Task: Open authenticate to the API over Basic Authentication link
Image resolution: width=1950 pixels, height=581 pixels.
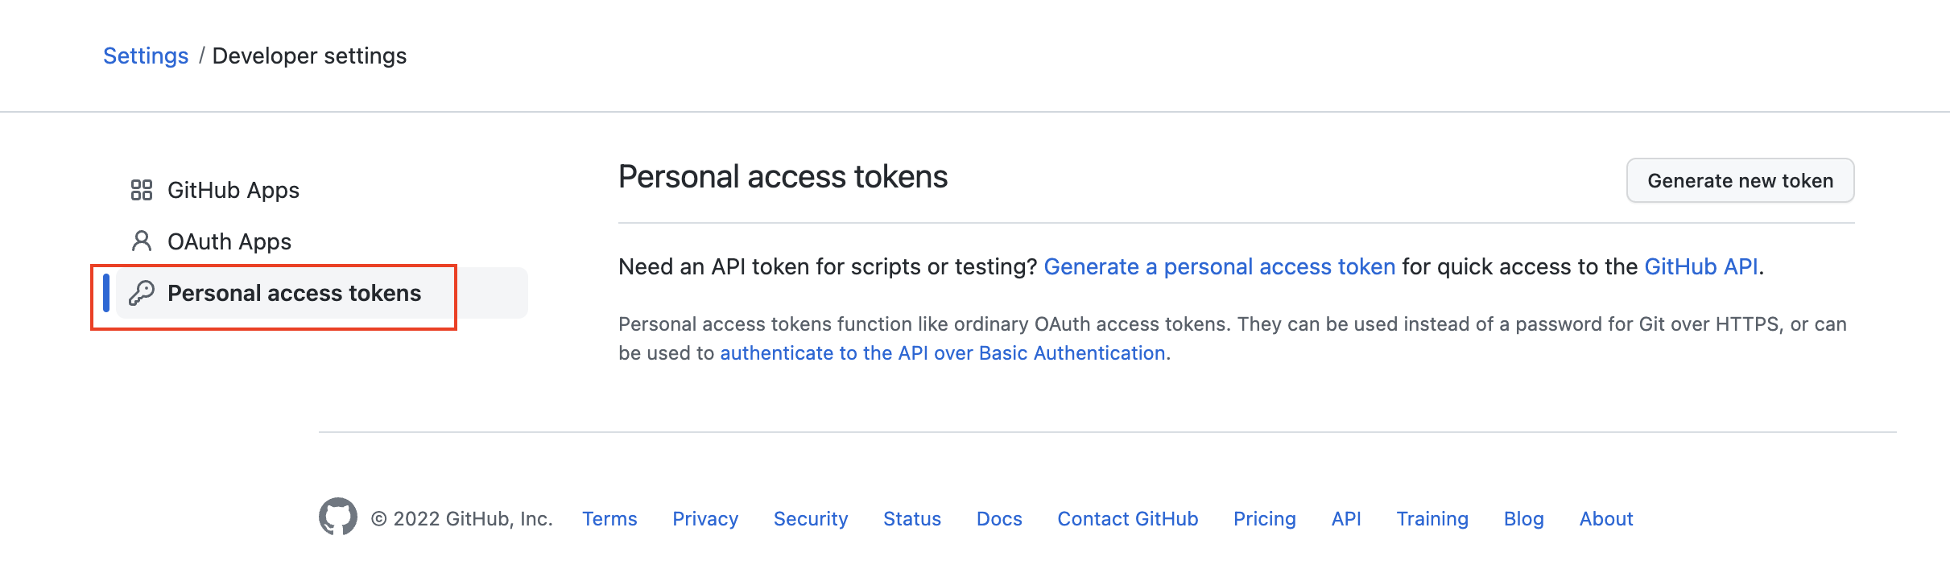Action: pos(943,353)
